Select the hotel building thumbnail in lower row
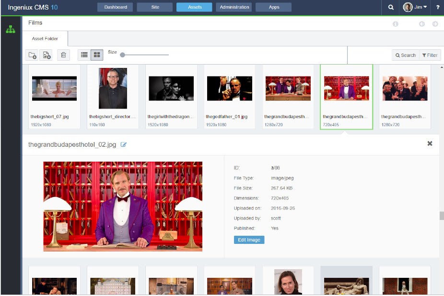 point(113,286)
